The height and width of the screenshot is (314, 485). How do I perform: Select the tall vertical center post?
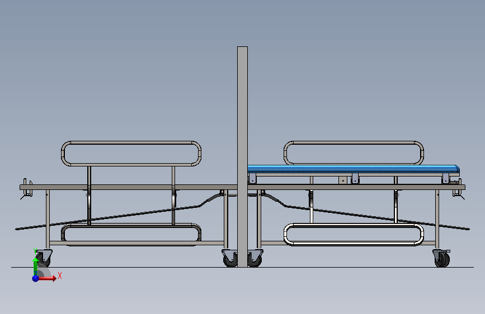point(243,156)
